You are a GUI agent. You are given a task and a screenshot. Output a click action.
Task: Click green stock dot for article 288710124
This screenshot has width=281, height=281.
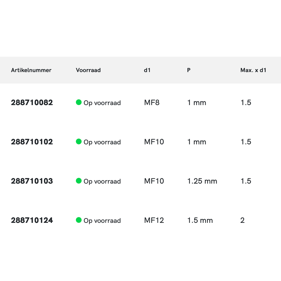pyautogui.click(x=79, y=220)
